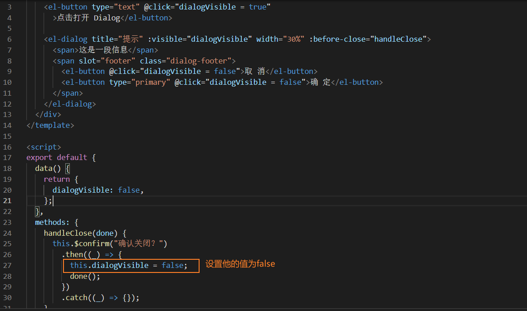Click line number 21 in the gutter
Image resolution: width=527 pixels, height=311 pixels.
click(7, 201)
